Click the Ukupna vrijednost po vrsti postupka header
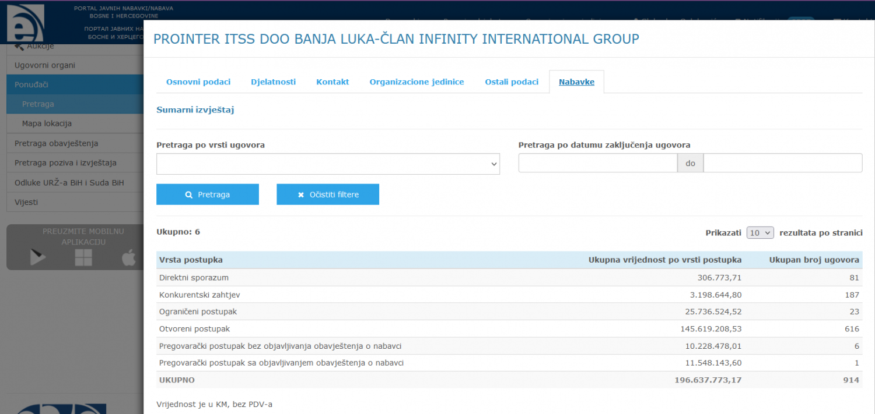This screenshot has height=414, width=875. (x=665, y=260)
